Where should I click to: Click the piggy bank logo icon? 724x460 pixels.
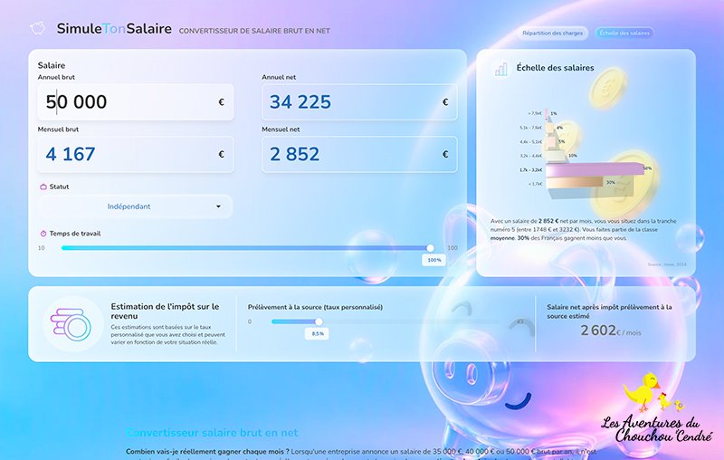tap(37, 28)
